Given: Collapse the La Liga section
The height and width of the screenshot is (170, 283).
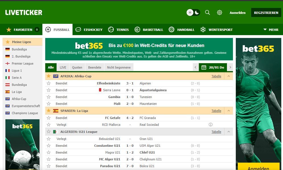Looking at the screenshot, I should [x=229, y=111].
